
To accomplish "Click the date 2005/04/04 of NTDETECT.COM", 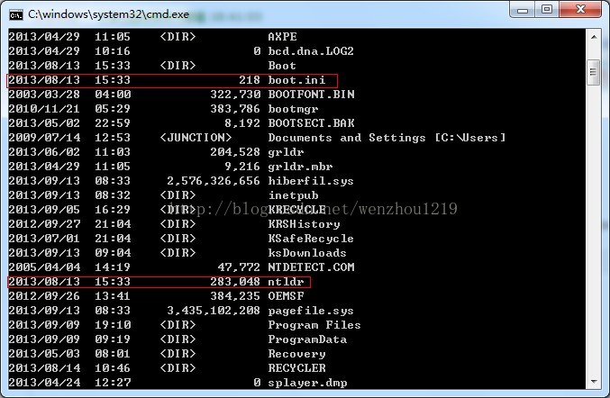I will (x=44, y=267).
